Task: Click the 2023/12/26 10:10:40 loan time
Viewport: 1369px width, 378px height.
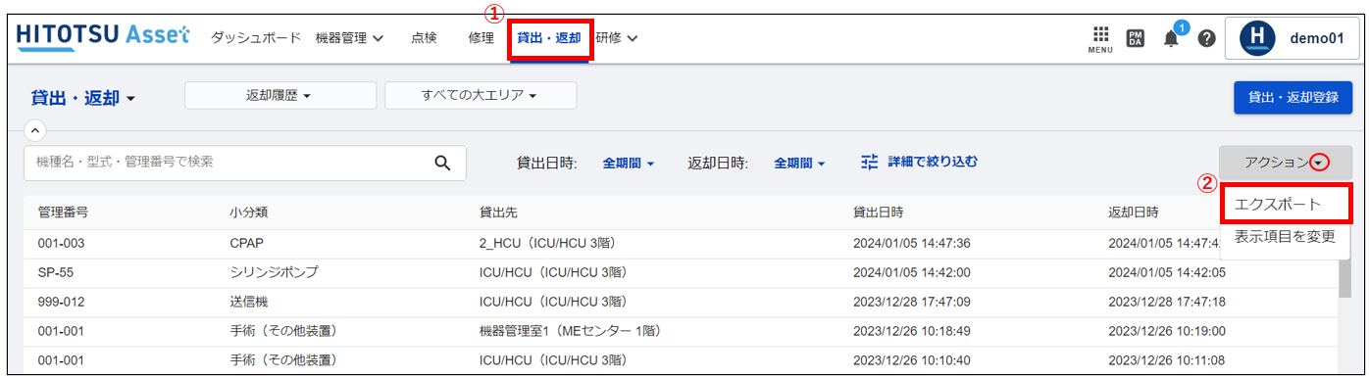Action: click(x=912, y=361)
